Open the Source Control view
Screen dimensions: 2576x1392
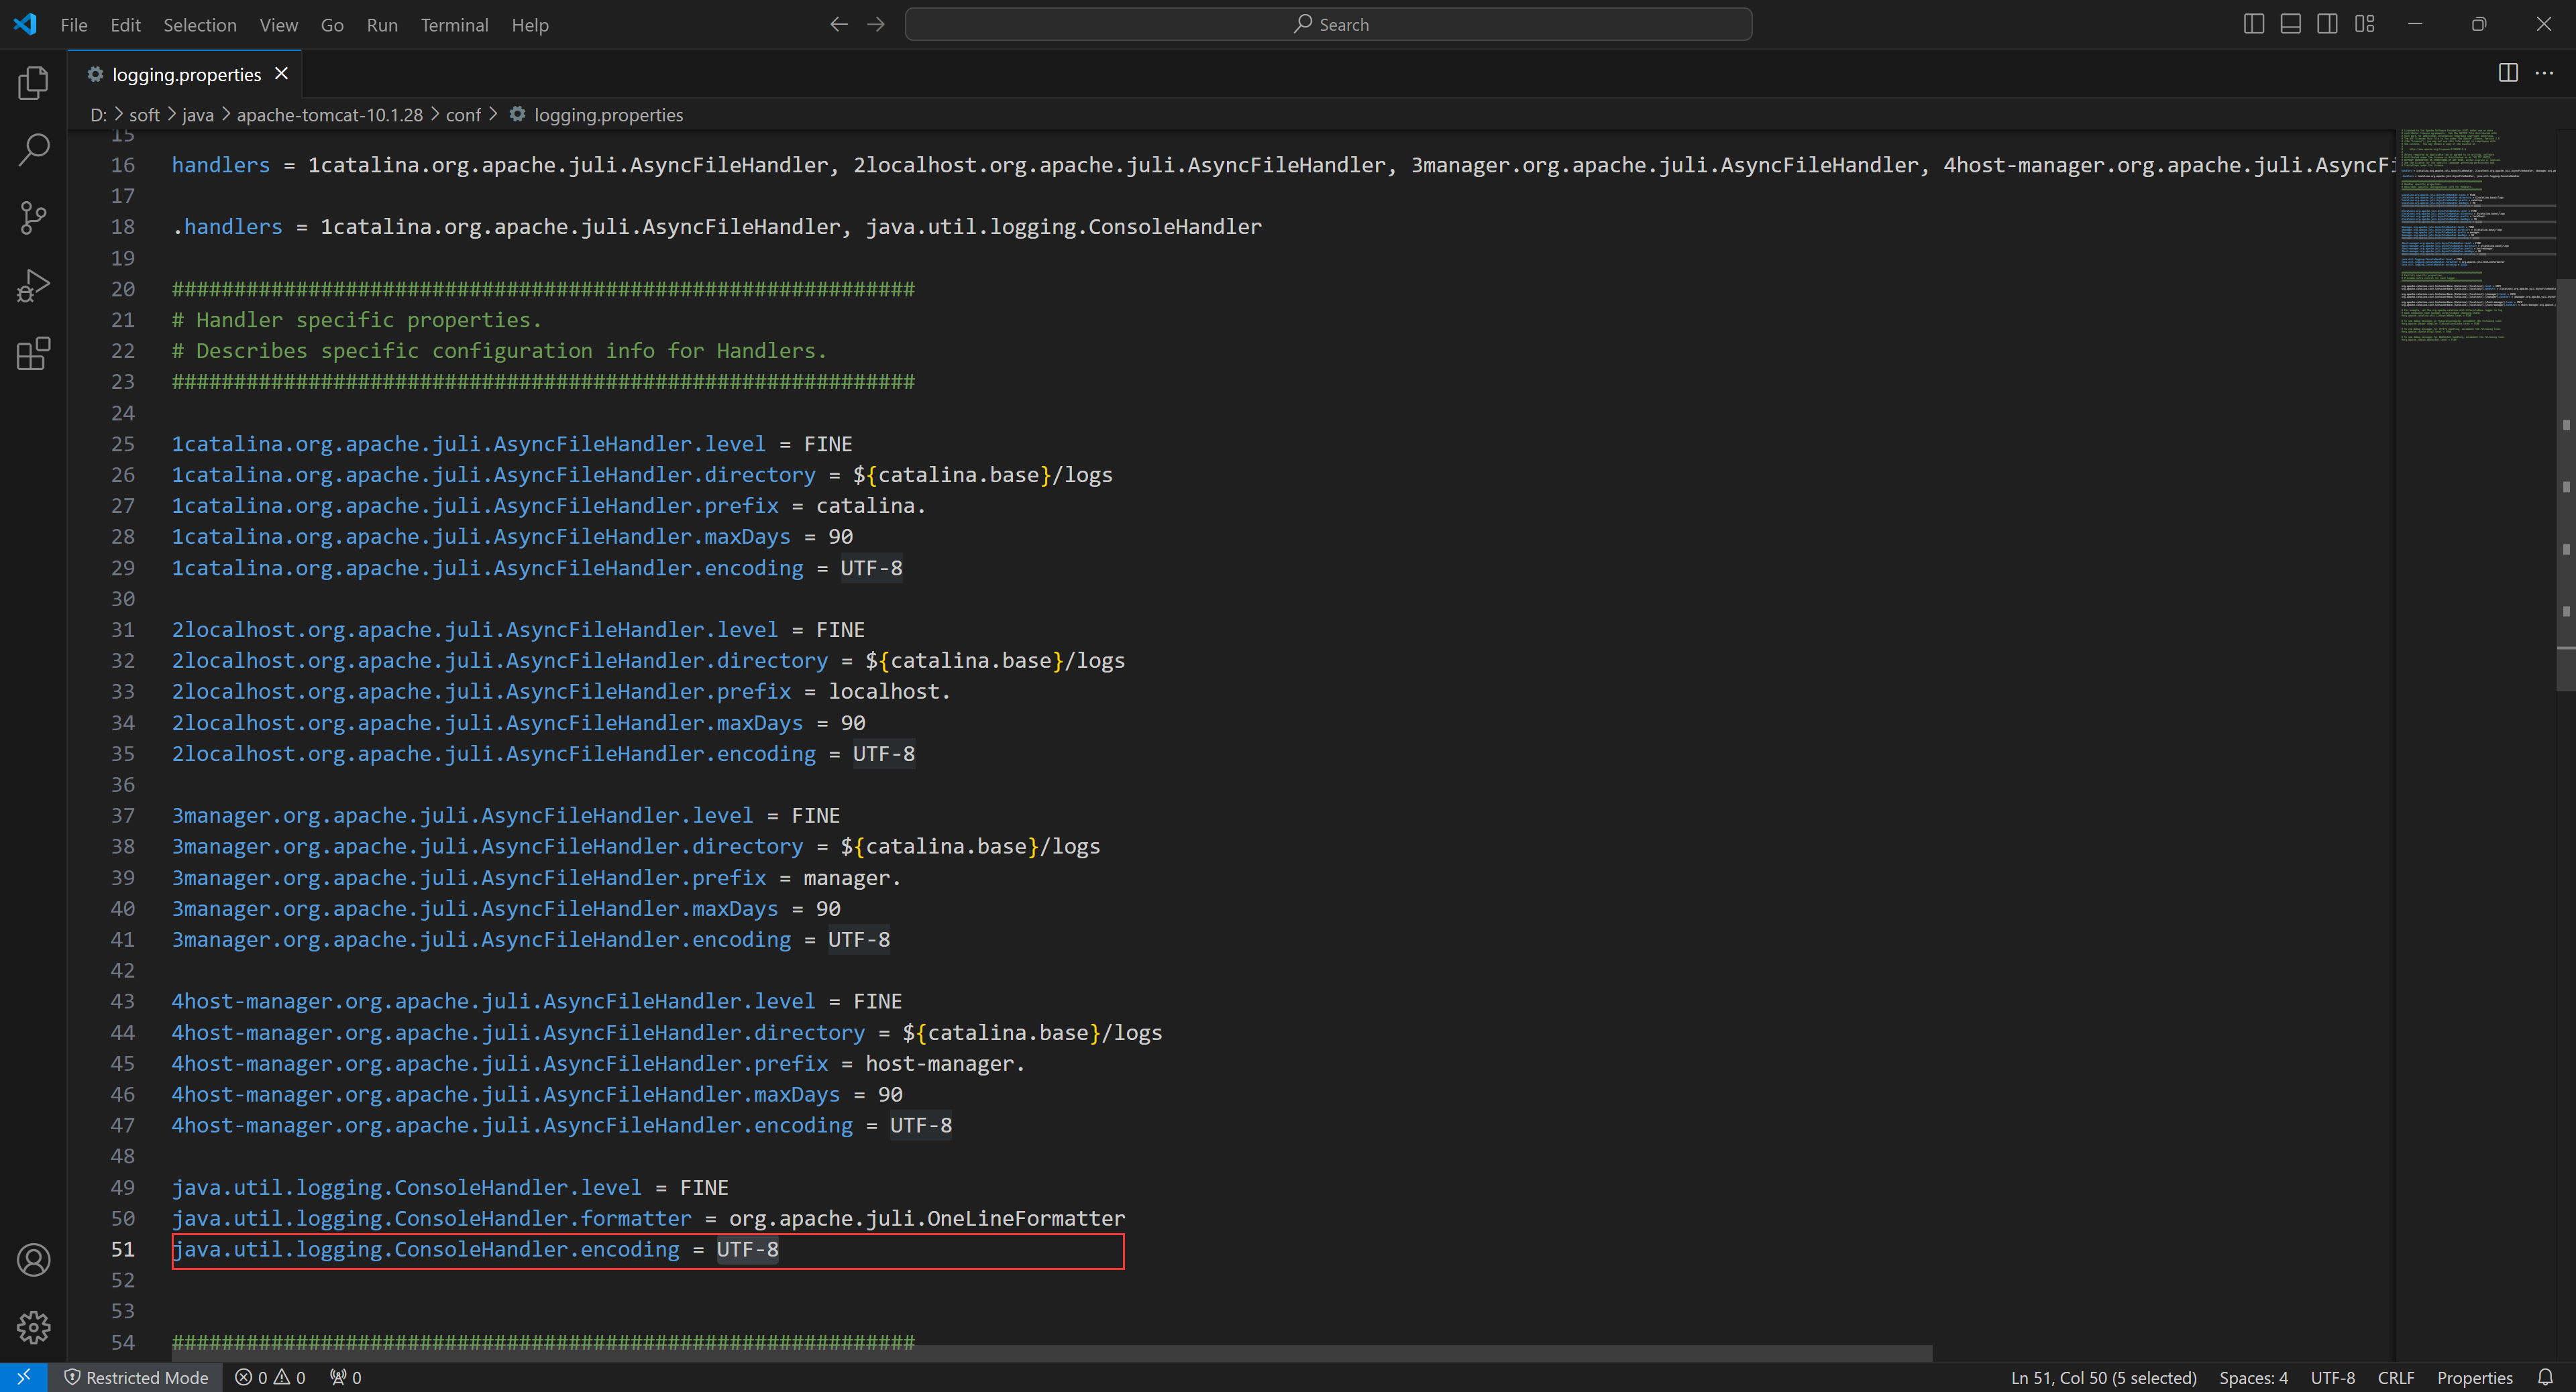point(33,218)
